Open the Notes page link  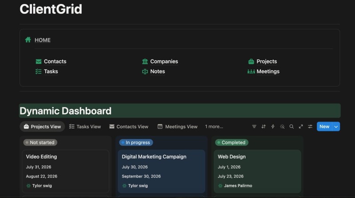pos(158,71)
